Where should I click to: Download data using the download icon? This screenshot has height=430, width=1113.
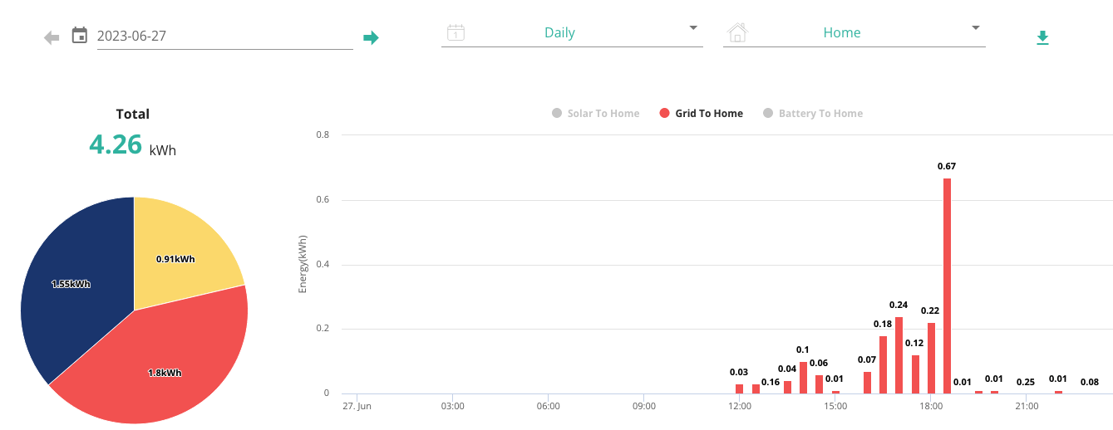pos(1042,37)
